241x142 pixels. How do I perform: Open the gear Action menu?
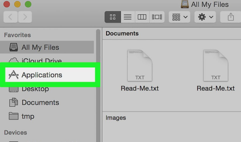(205, 17)
